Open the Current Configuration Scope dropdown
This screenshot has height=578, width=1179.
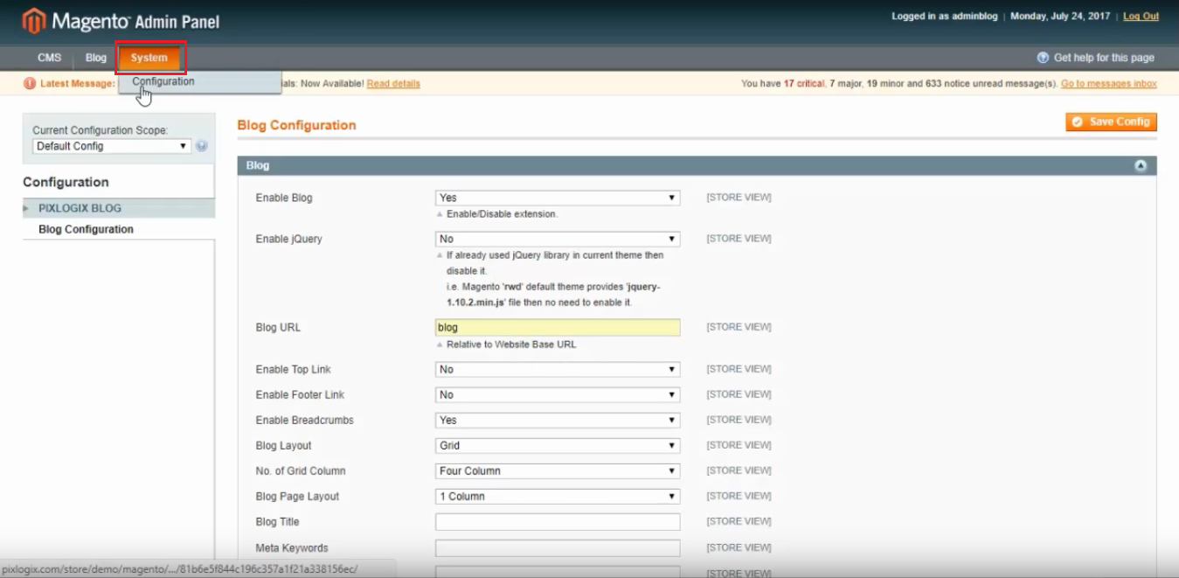coord(111,146)
